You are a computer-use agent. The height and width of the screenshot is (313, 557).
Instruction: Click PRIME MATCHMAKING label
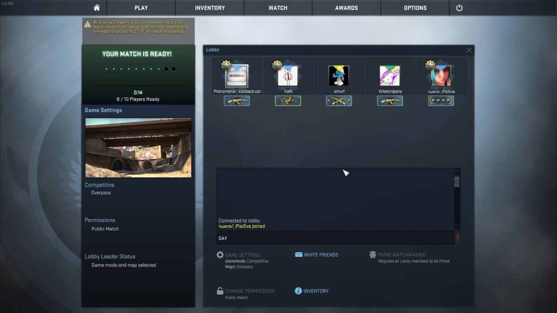[x=402, y=255]
